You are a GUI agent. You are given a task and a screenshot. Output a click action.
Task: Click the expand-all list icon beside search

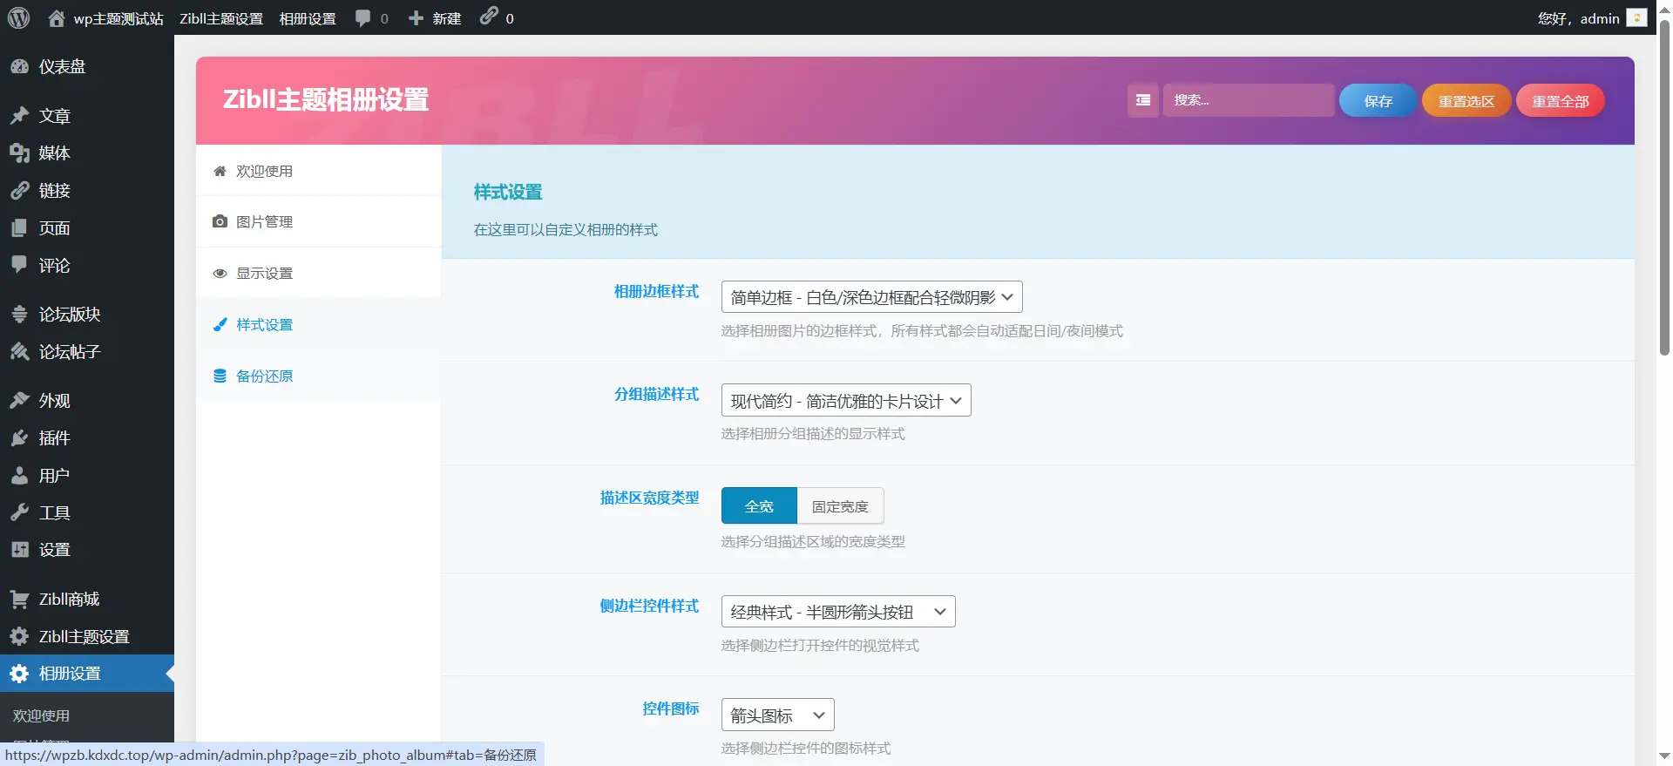1142,100
